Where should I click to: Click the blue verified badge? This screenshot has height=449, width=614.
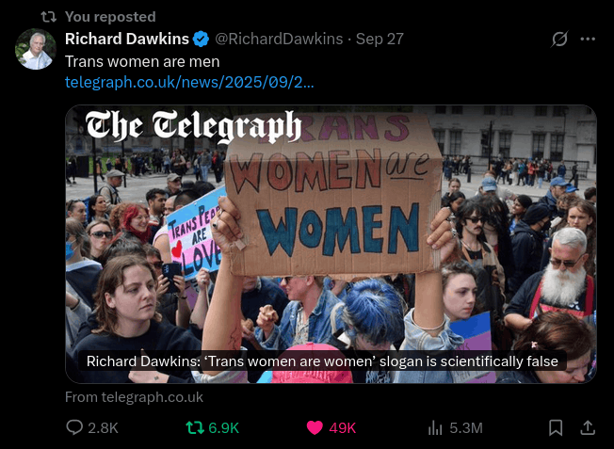pos(202,40)
